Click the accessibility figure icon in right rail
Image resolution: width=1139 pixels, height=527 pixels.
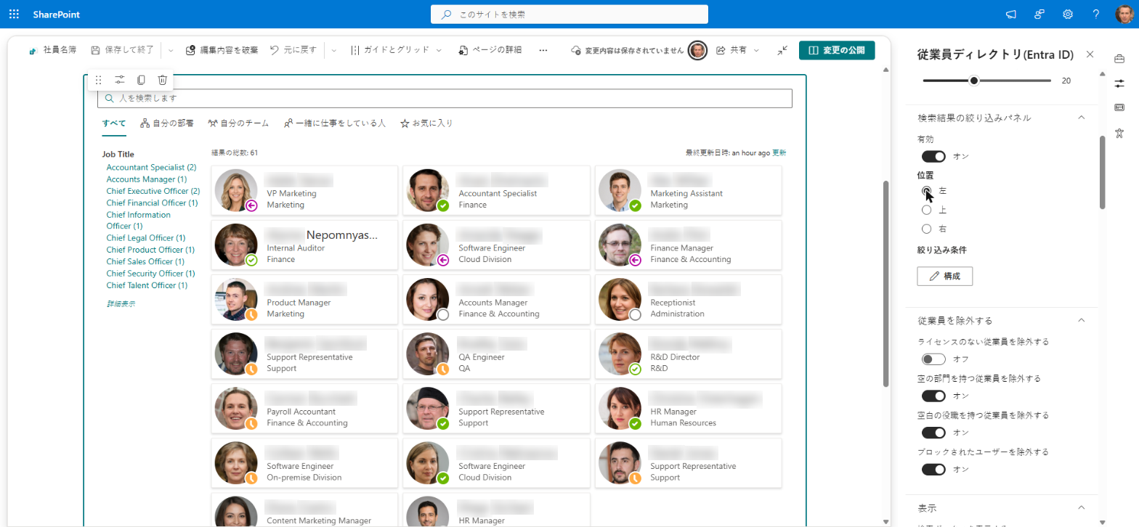1119,132
